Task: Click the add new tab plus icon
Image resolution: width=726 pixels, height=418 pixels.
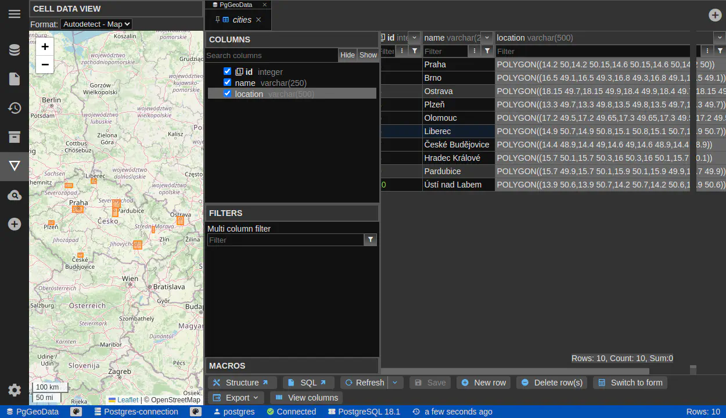Action: coord(715,15)
